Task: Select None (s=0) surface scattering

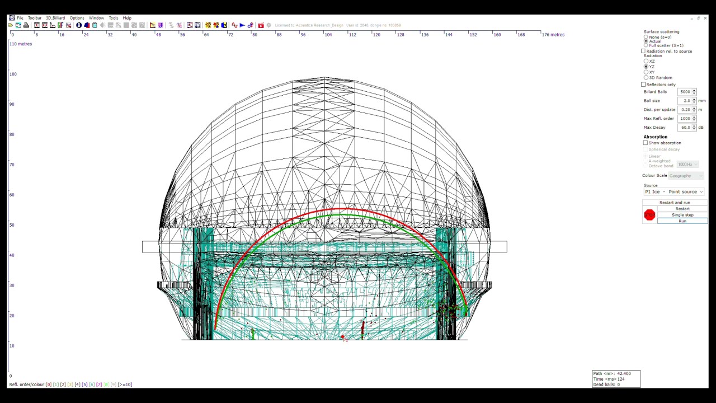Action: click(x=646, y=37)
